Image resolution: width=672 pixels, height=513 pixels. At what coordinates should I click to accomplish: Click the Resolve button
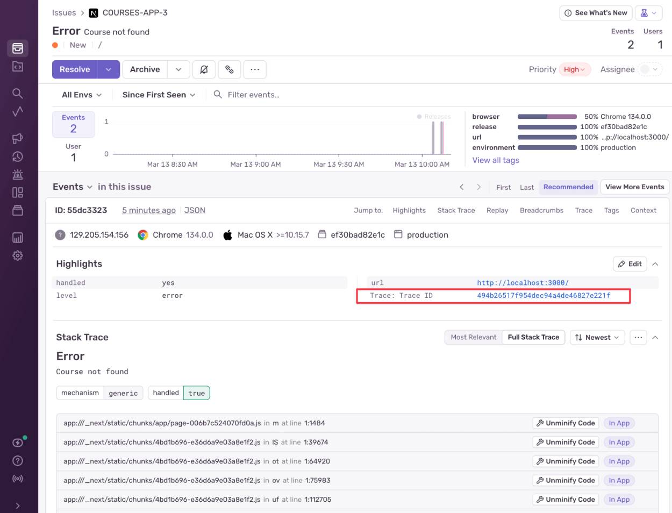pos(75,69)
